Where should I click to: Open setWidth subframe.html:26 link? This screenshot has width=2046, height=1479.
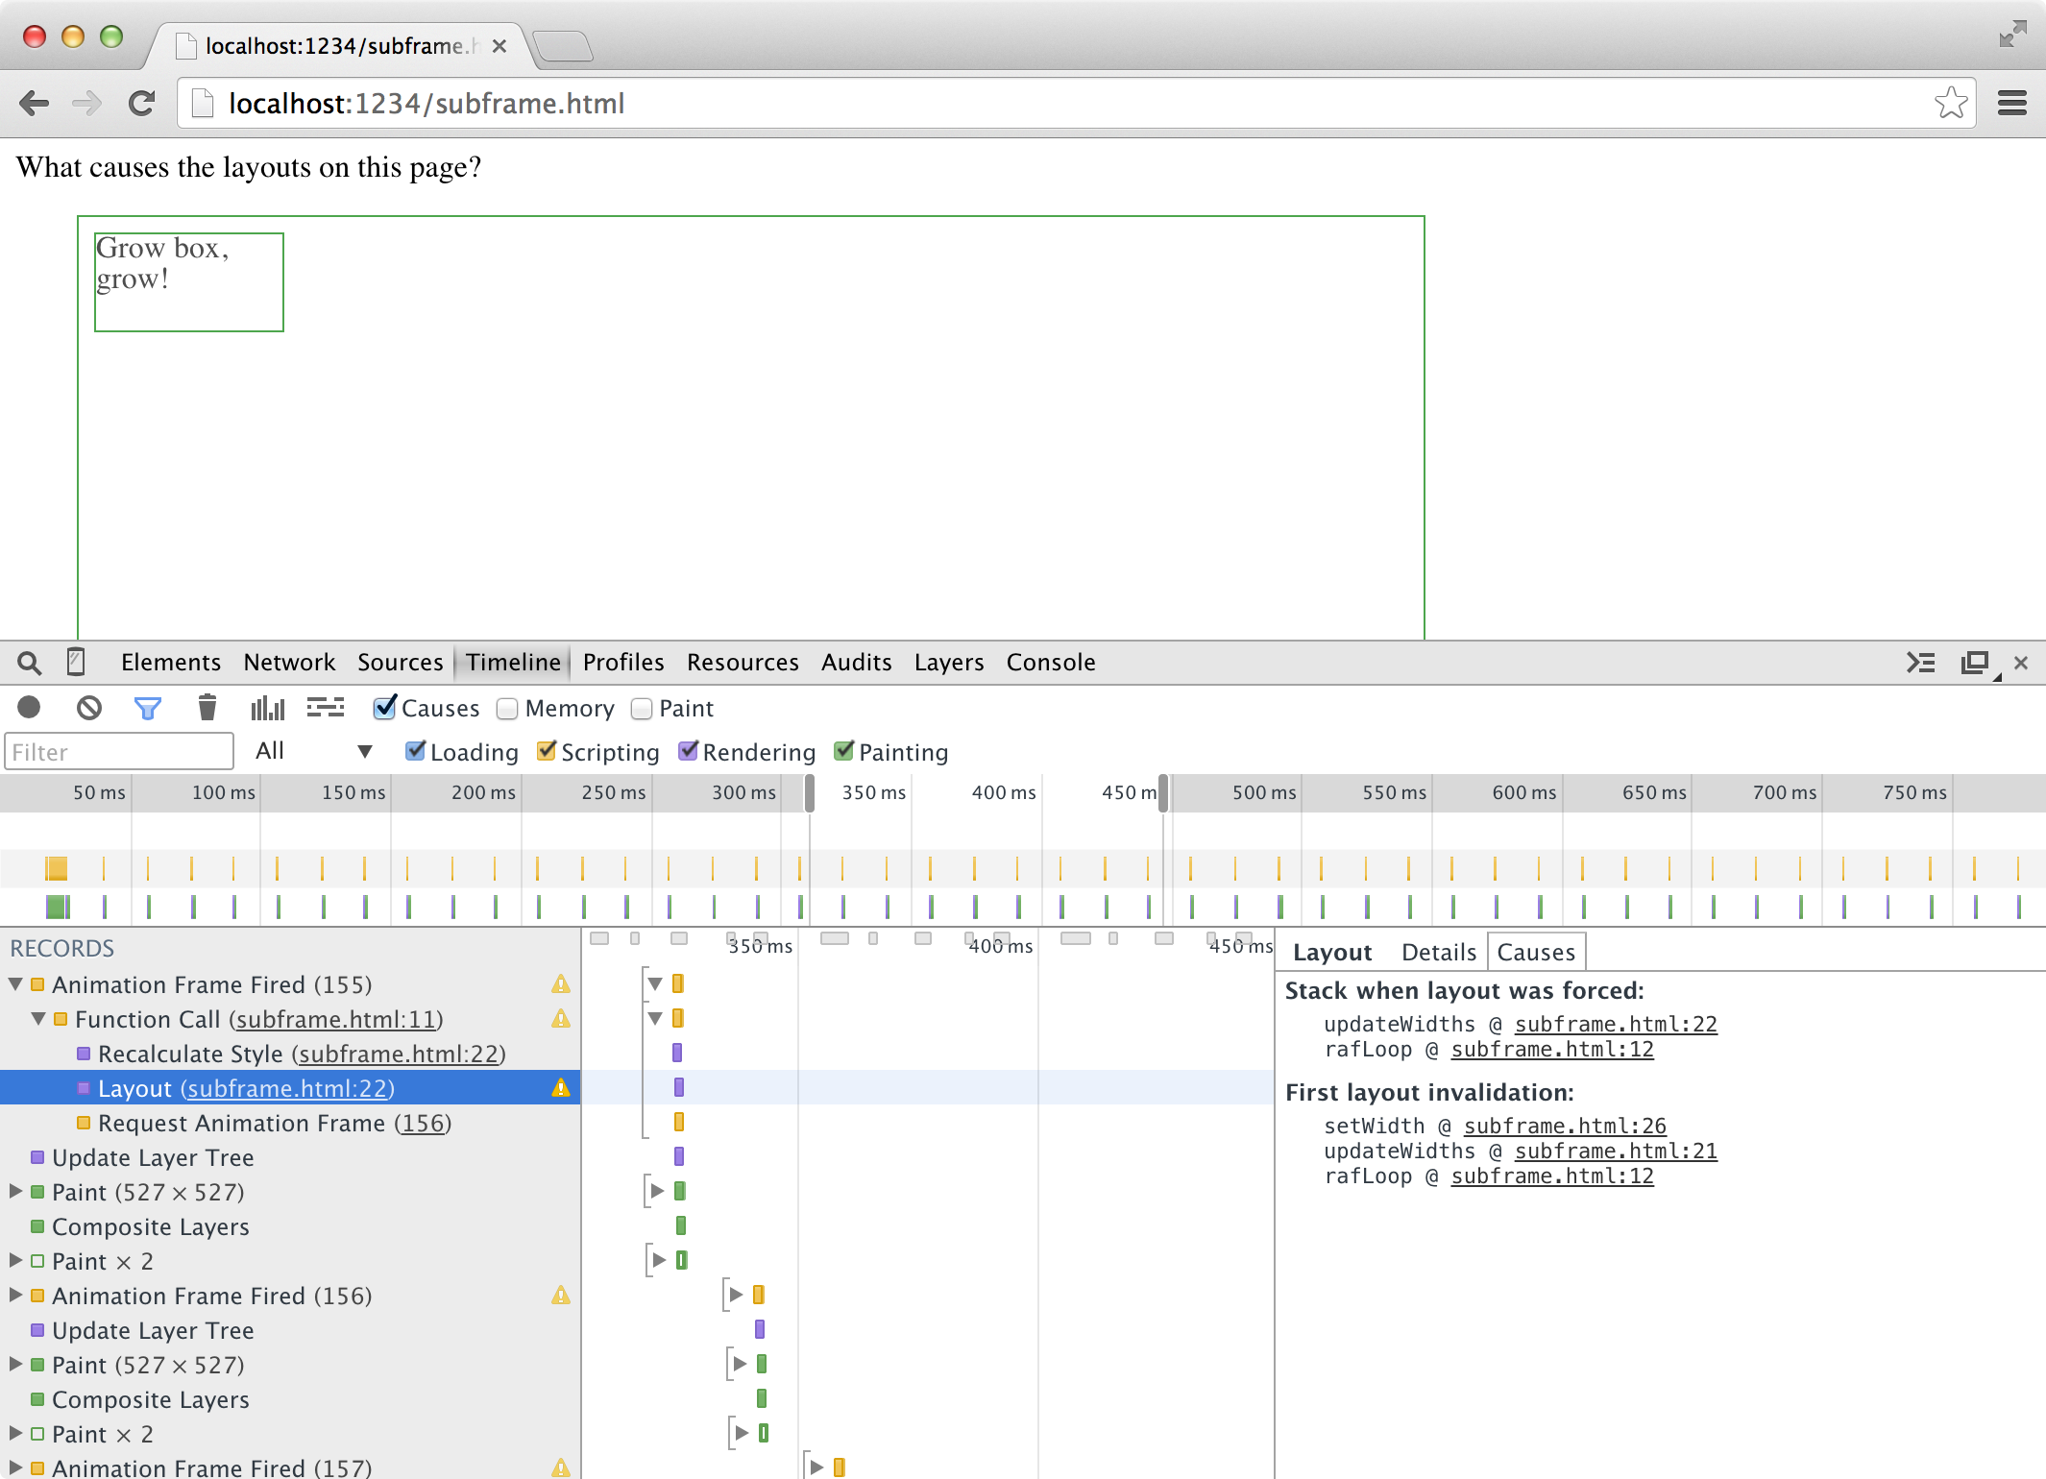pyautogui.click(x=1564, y=1126)
